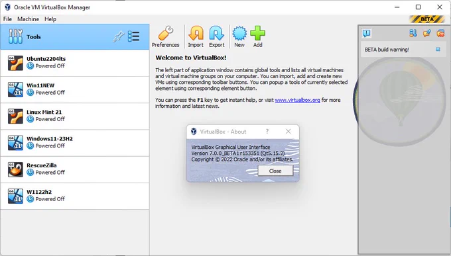
Task: Toggle notification ordering icon
Action: [413, 33]
